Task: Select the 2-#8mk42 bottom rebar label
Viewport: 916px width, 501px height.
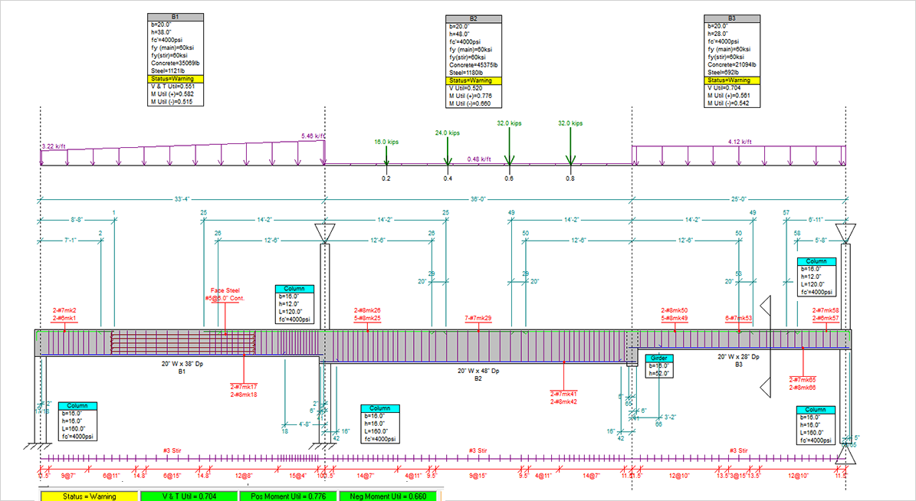Action: pyautogui.click(x=563, y=401)
